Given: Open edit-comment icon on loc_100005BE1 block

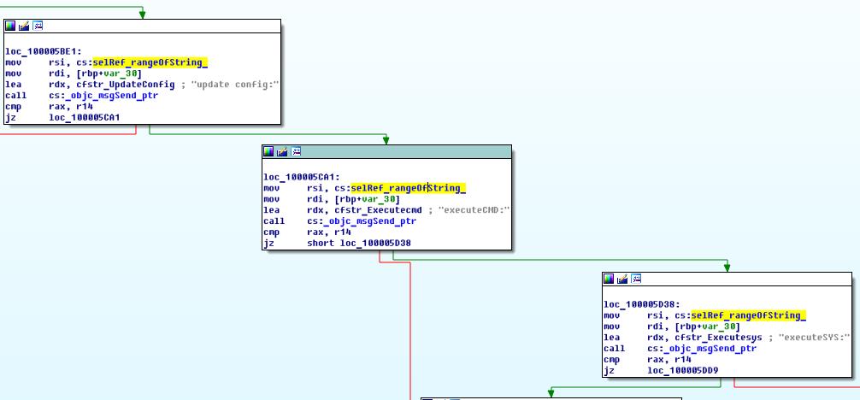Looking at the screenshot, I should (x=24, y=26).
